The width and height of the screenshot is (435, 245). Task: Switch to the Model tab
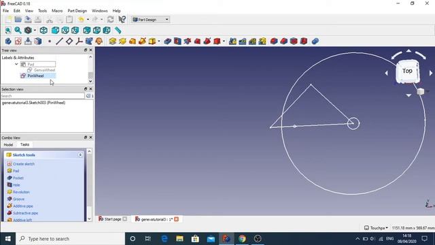(8, 145)
